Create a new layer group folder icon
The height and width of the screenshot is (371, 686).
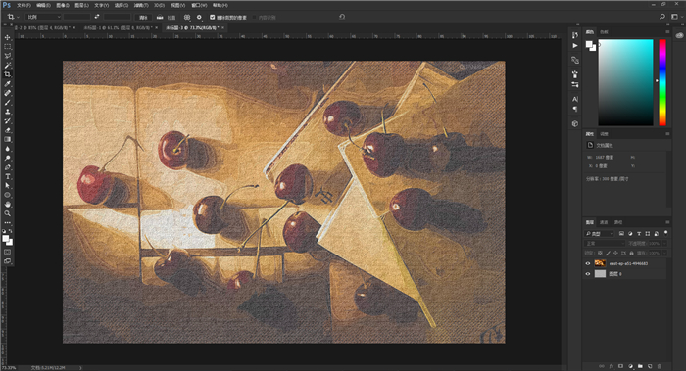[x=640, y=366]
